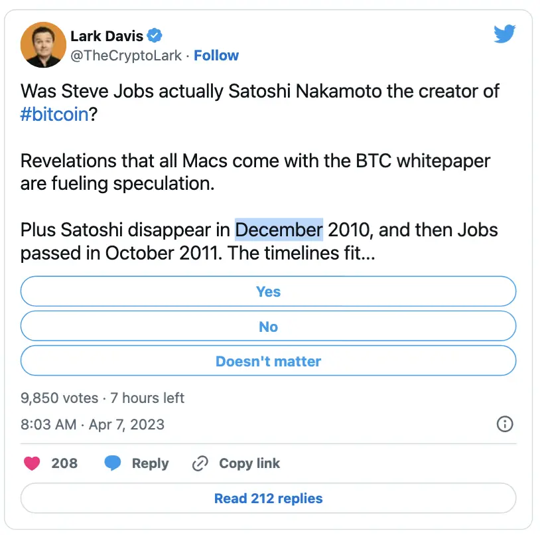Open the Read 212 replies button
The width and height of the screenshot is (540, 535).
pyautogui.click(x=268, y=498)
